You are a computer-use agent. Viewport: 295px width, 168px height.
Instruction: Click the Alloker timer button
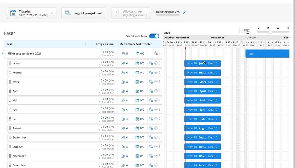tap(131, 13)
